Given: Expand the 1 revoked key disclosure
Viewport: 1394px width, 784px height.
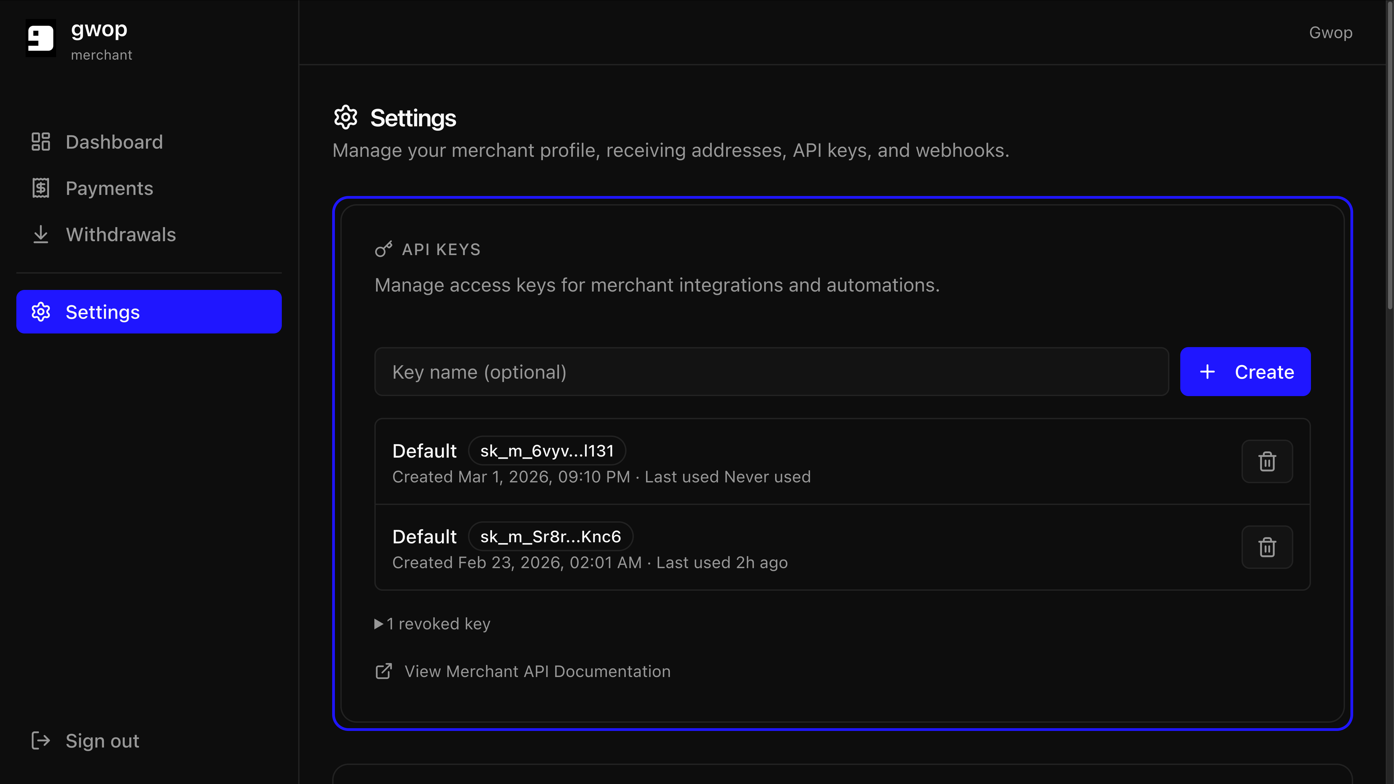Looking at the screenshot, I should 433,624.
